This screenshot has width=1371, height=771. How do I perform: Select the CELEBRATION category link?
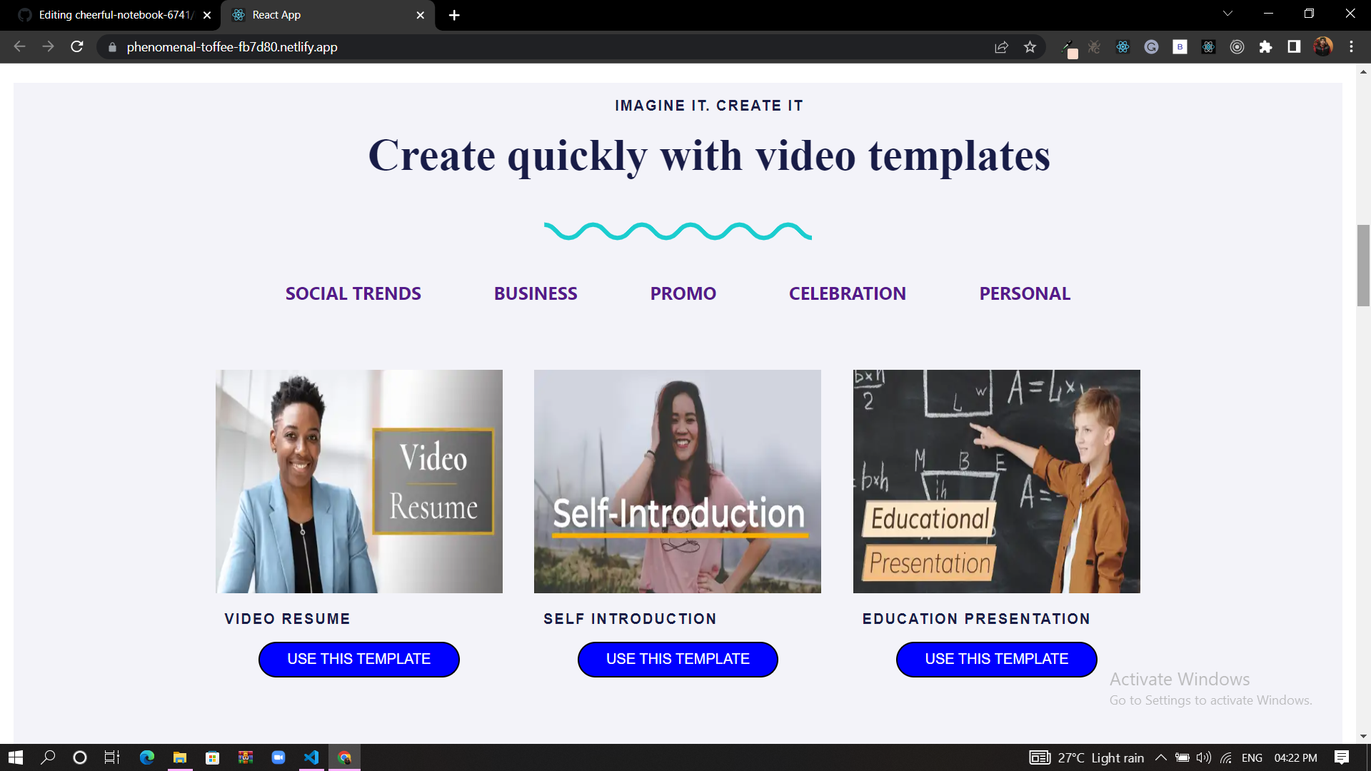847,293
